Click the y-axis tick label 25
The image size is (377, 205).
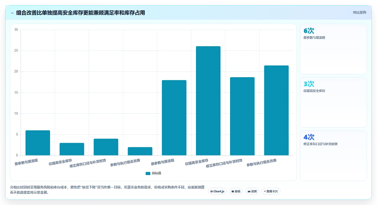click(x=16, y=51)
